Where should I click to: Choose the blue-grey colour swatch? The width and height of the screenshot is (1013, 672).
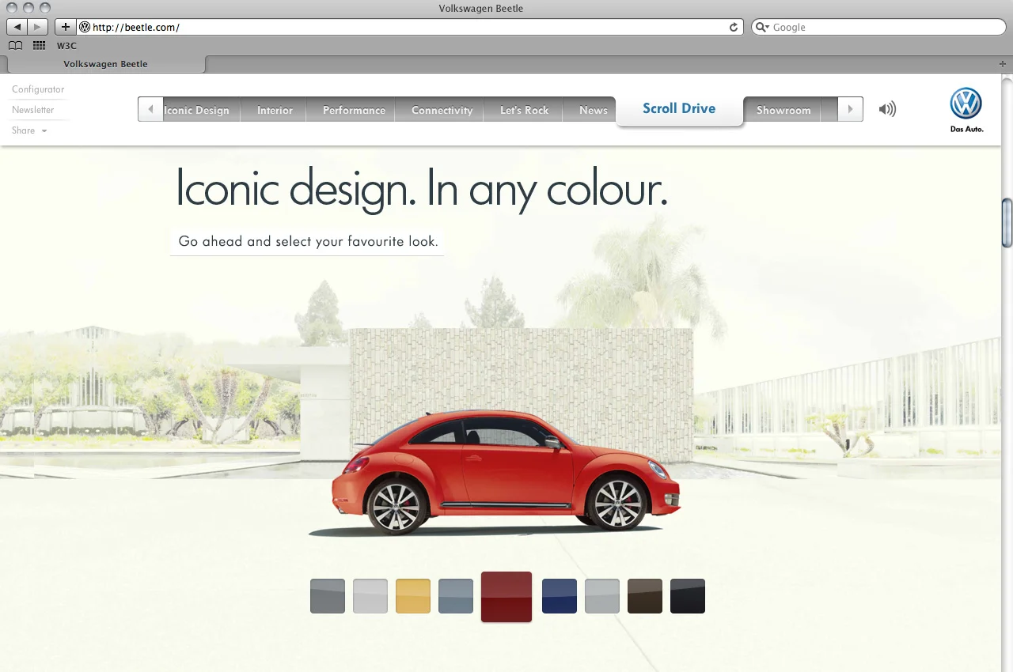point(456,596)
